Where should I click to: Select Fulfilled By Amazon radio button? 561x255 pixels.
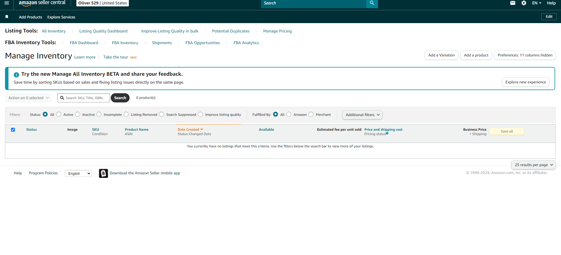(x=289, y=114)
